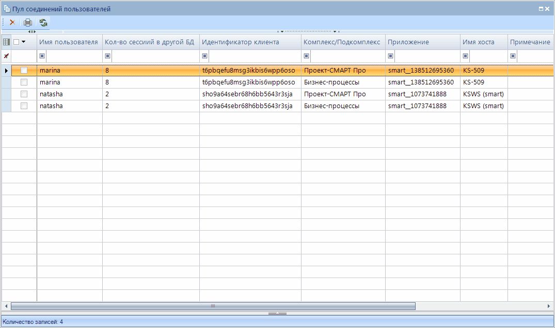Open the grid column chooser icon
Screen dimensions: 555x328
(6, 42)
